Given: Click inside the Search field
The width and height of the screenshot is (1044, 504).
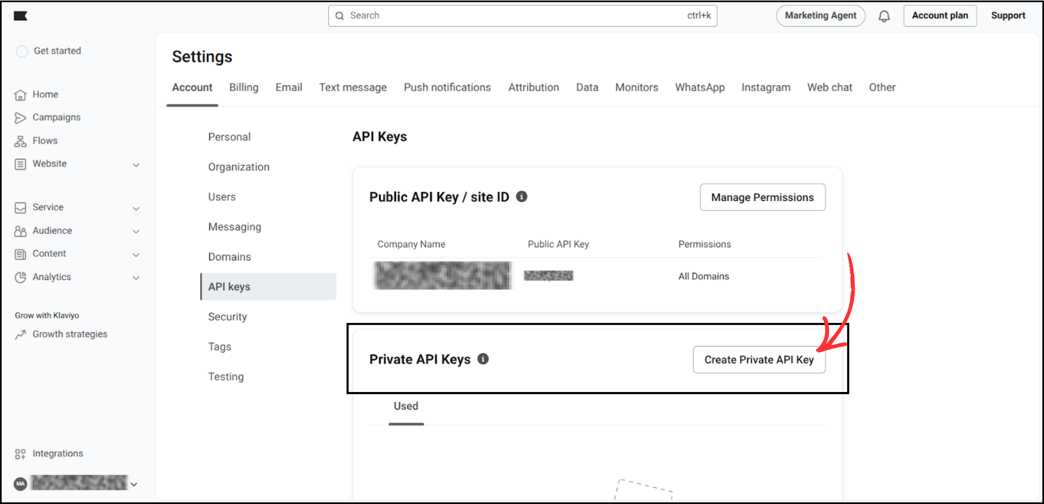Looking at the screenshot, I should point(522,16).
